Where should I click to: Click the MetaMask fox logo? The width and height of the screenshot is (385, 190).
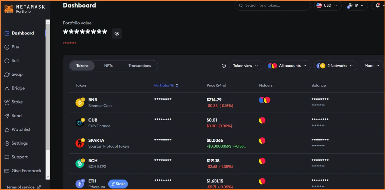click(9, 9)
